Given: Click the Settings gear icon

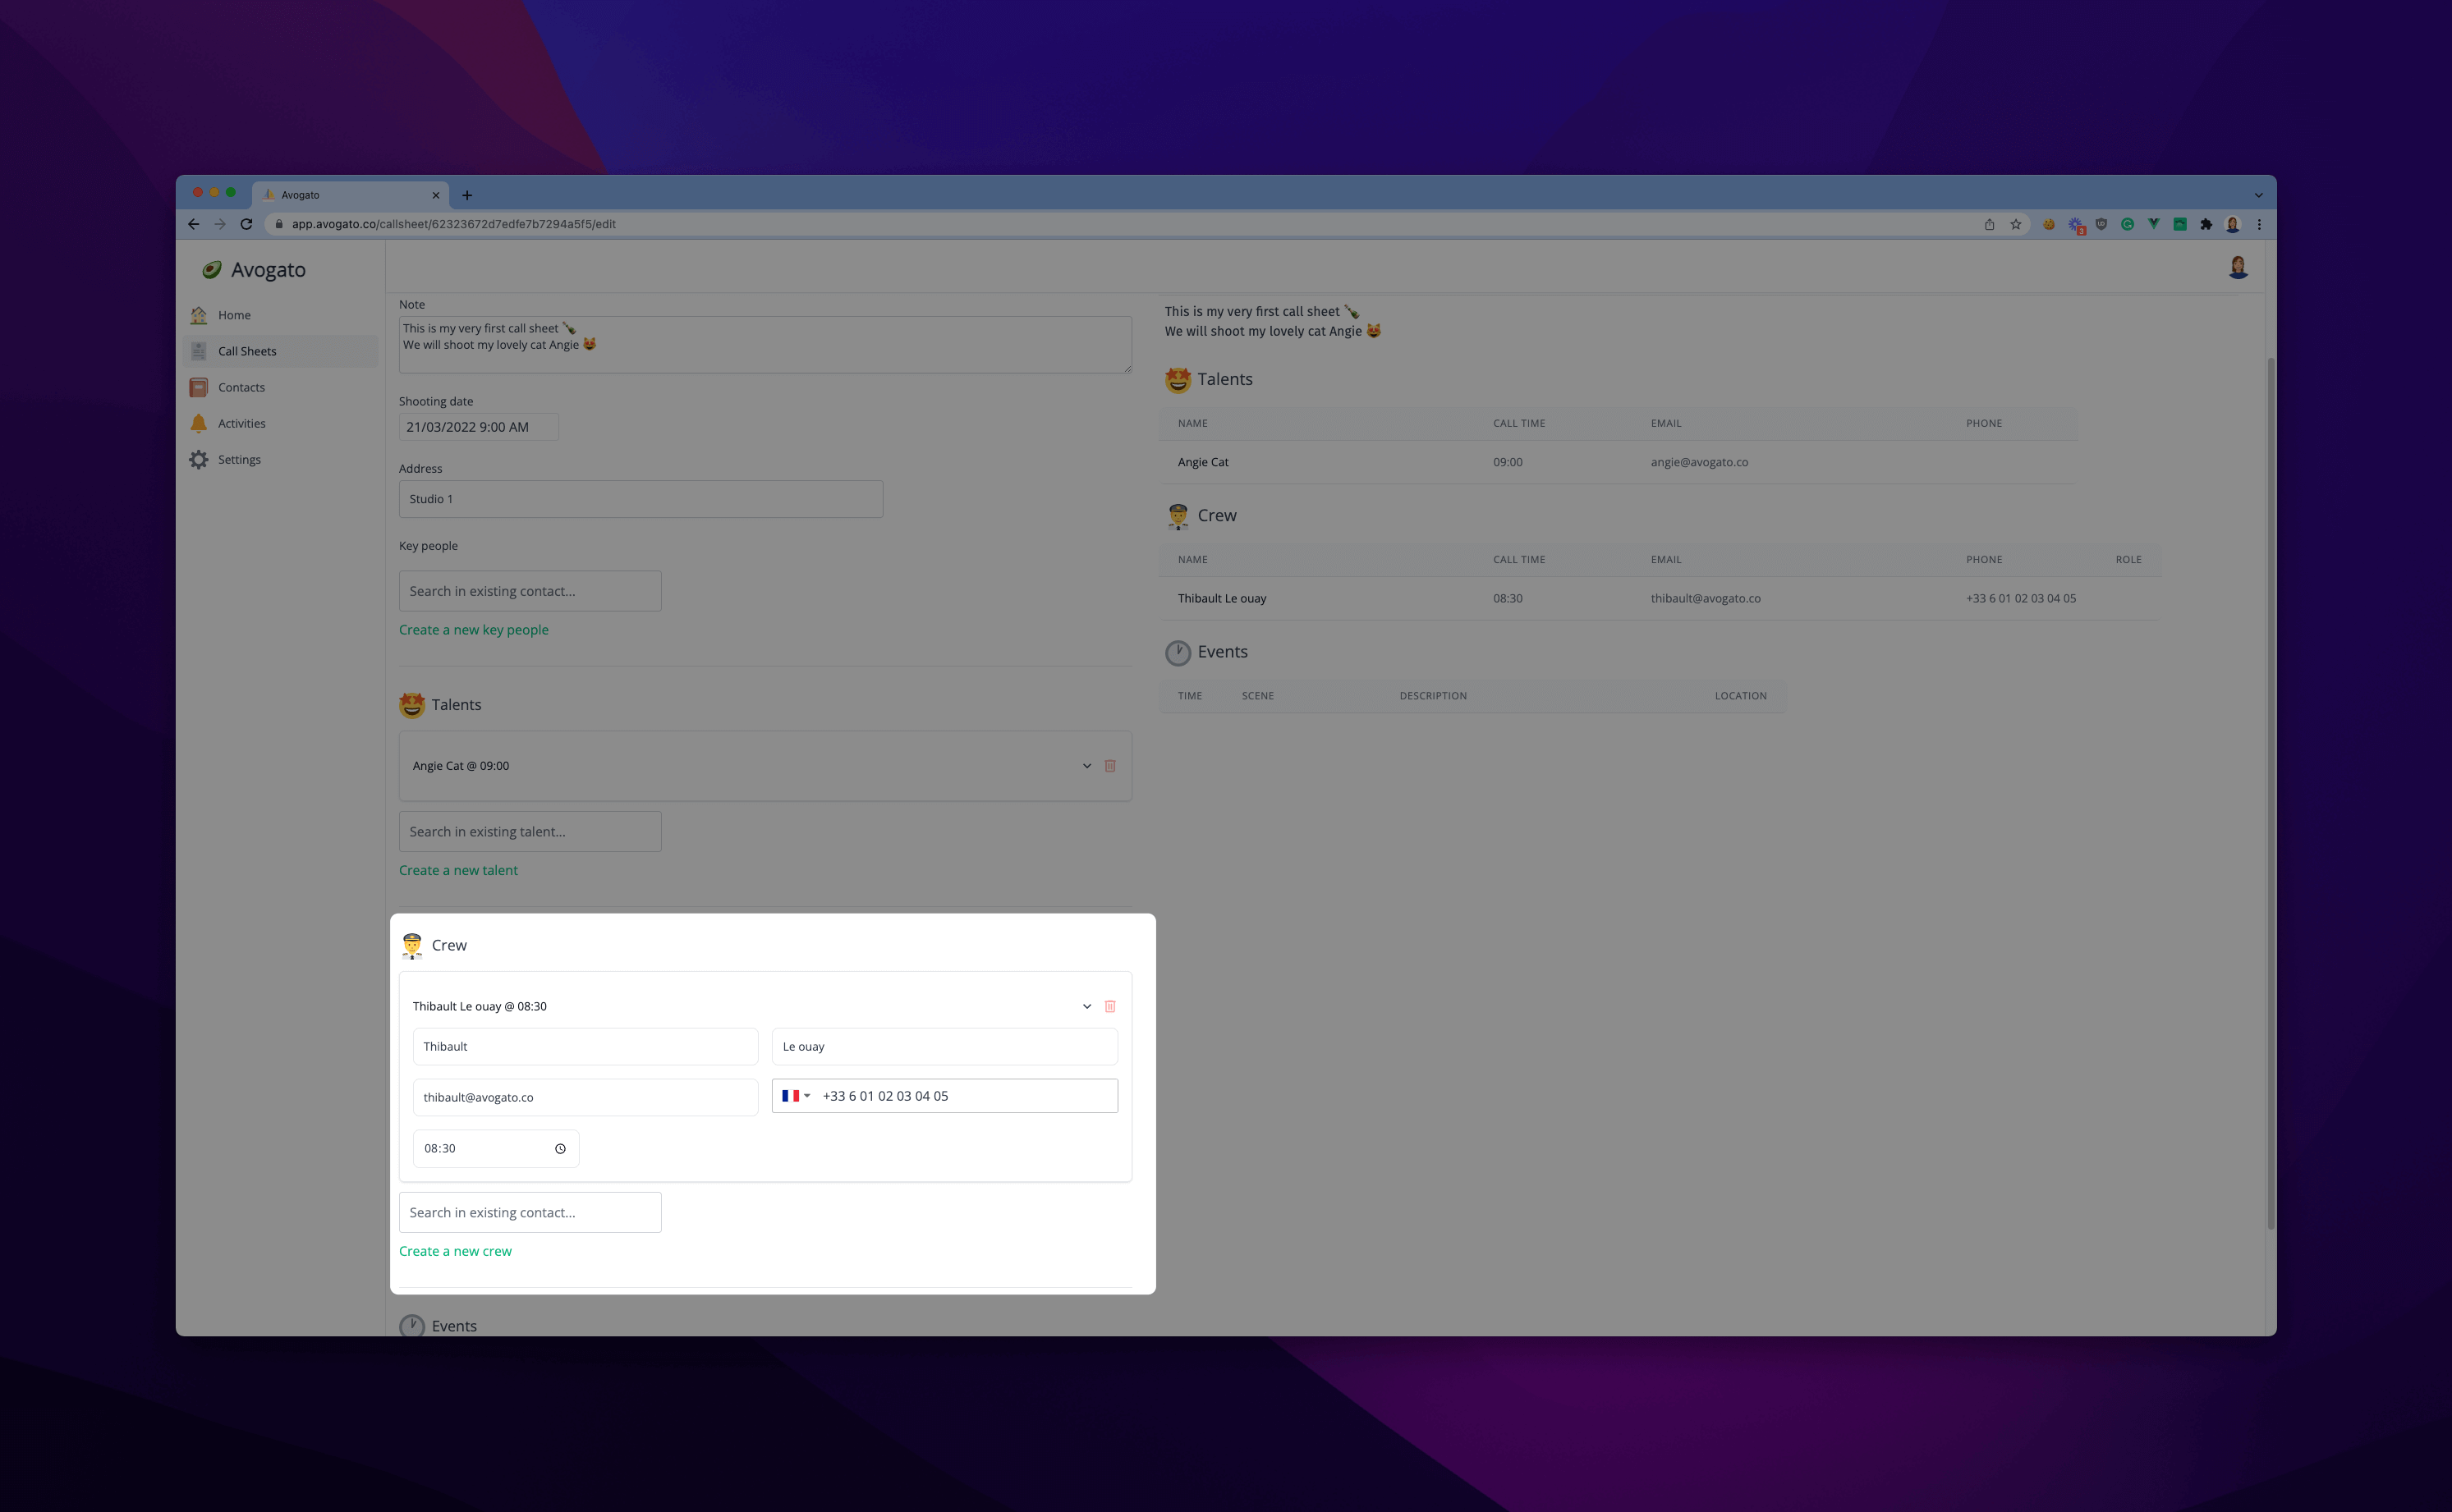Looking at the screenshot, I should [x=199, y=459].
